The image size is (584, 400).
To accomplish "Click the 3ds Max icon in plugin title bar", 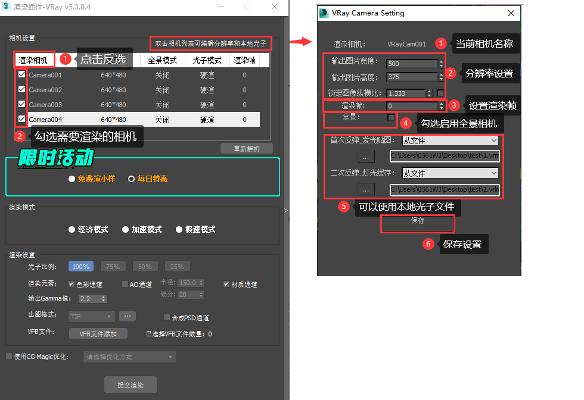I will [5, 6].
